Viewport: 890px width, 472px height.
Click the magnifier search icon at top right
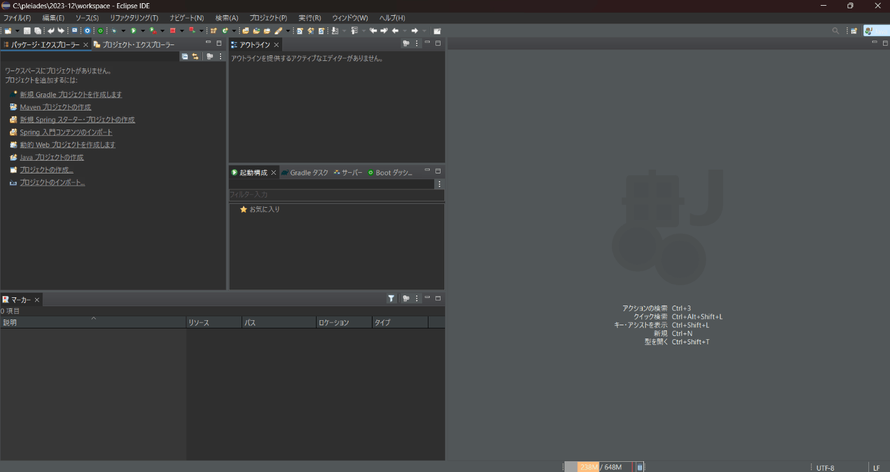point(835,30)
